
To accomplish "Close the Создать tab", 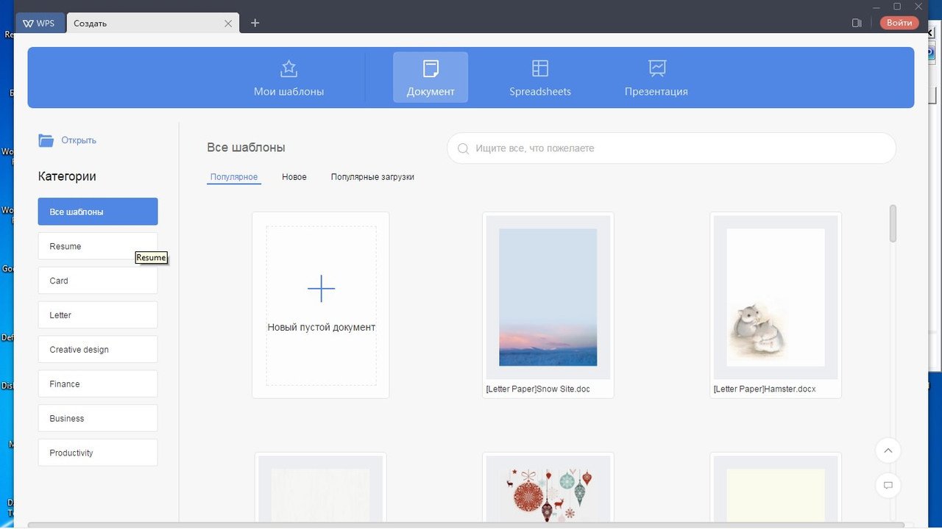I will pyautogui.click(x=228, y=24).
